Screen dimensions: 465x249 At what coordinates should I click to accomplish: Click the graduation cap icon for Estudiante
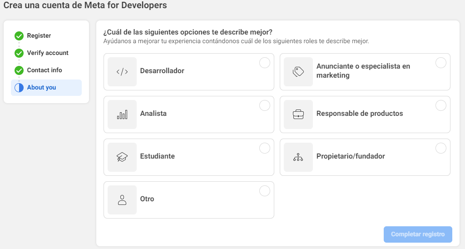pos(122,157)
